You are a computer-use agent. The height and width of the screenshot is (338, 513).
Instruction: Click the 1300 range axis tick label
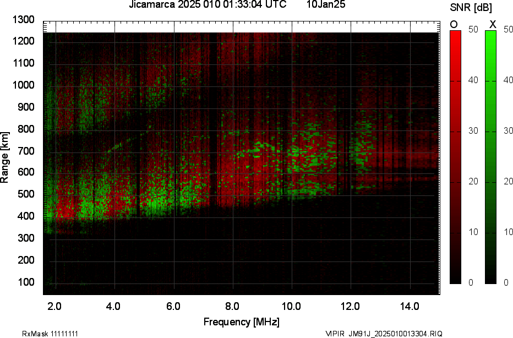coord(24,20)
